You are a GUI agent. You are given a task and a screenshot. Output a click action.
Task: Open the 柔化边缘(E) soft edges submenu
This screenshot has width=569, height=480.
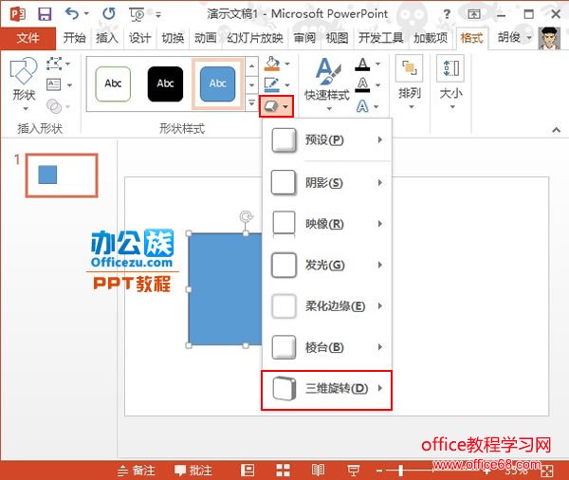click(x=326, y=306)
